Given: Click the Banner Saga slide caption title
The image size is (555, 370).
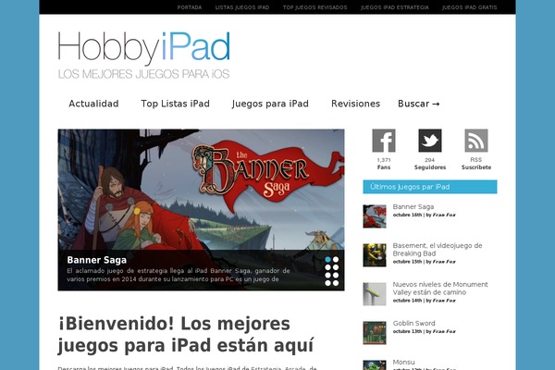Looking at the screenshot, I should tap(96, 260).
